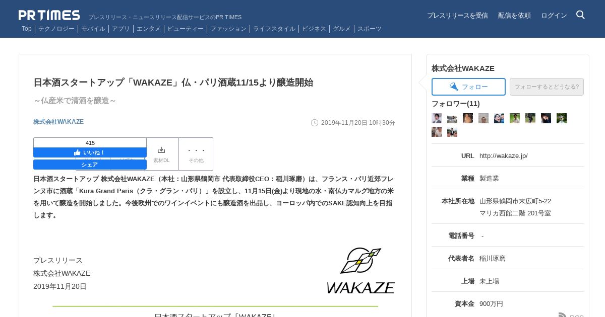This screenshot has height=317, width=605.
Task: Click the clock icon beside the publication date
Action: (x=315, y=123)
